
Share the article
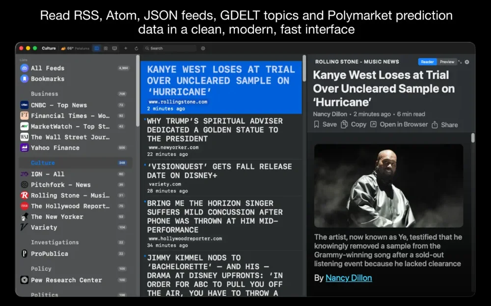[445, 125]
